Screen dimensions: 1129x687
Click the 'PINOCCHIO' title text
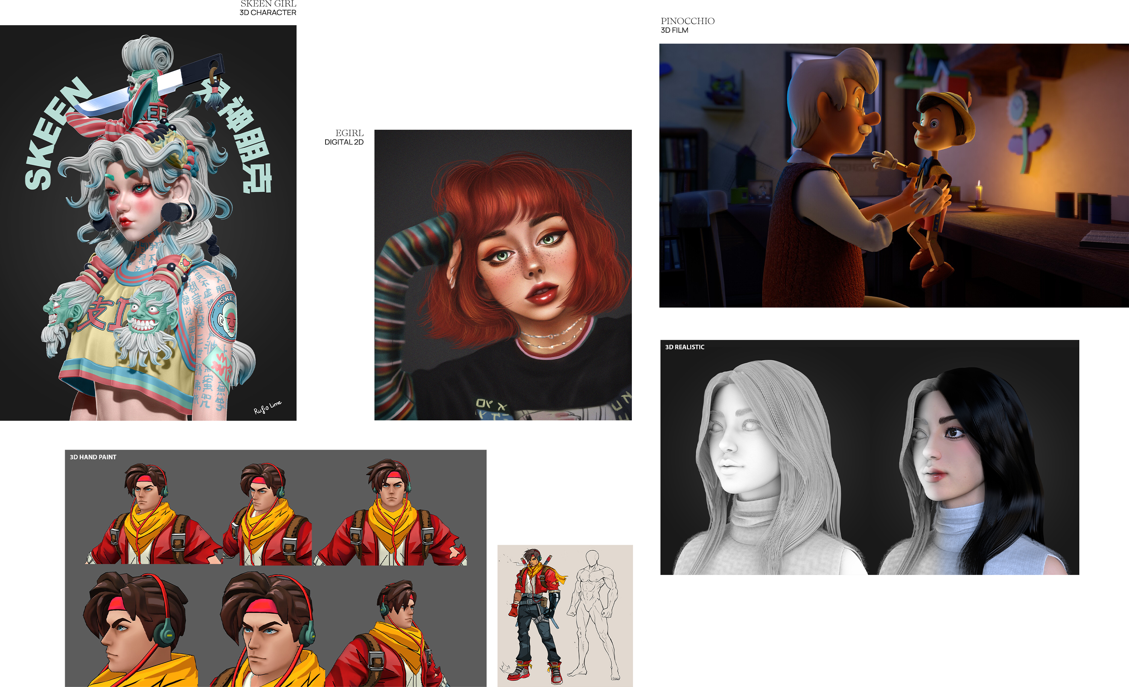coord(688,21)
